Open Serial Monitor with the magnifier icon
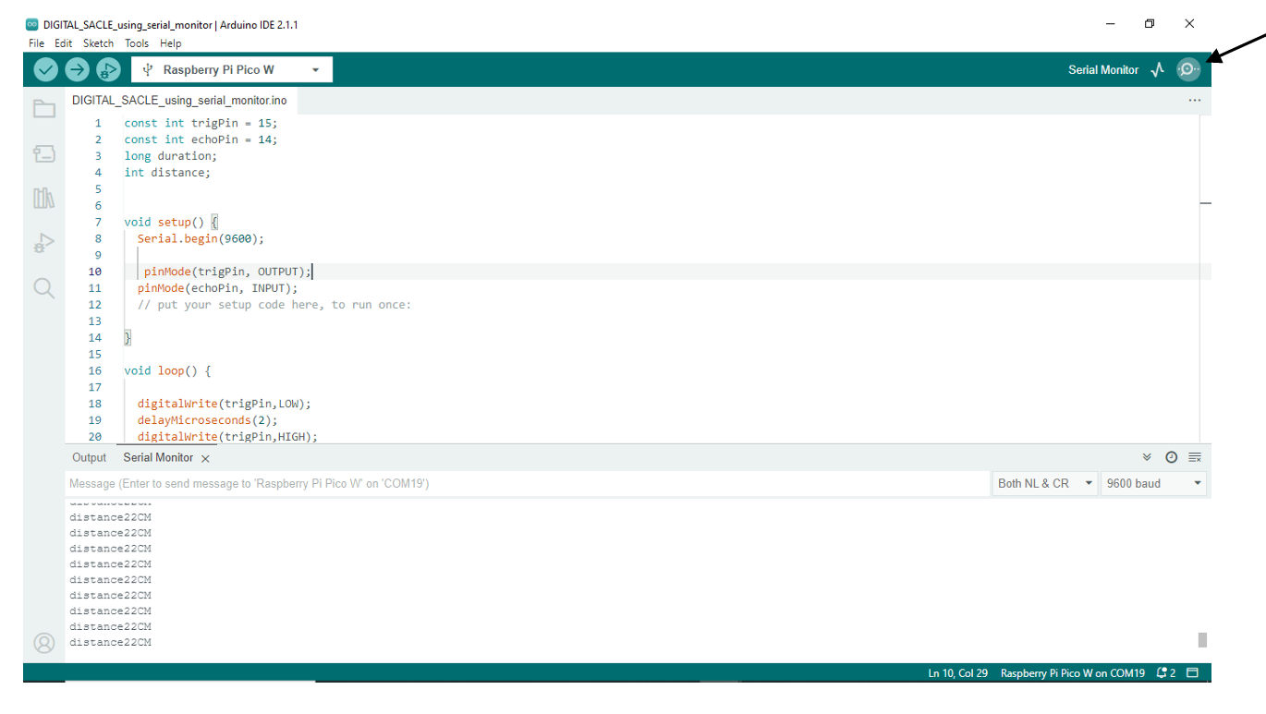This screenshot has height=714, width=1266. click(x=1188, y=69)
